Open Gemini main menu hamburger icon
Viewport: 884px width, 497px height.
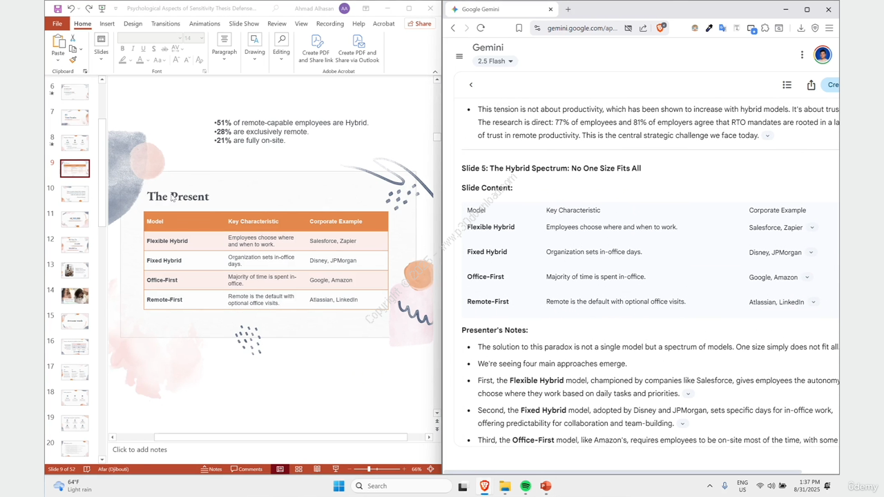point(459,56)
